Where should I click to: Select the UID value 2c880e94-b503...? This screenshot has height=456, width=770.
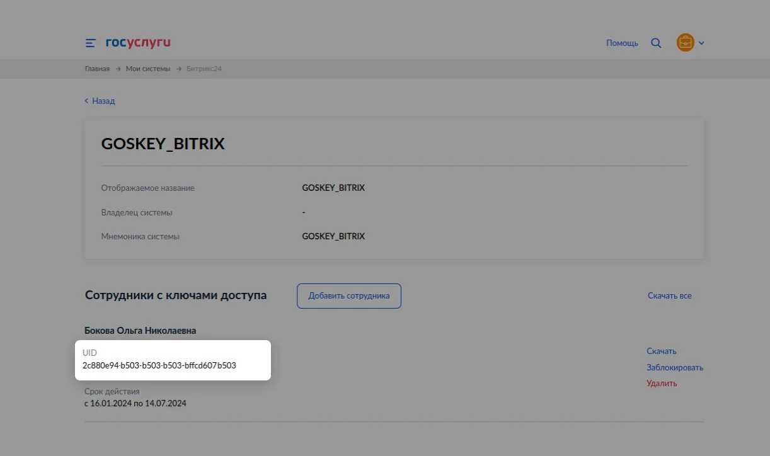pyautogui.click(x=159, y=365)
